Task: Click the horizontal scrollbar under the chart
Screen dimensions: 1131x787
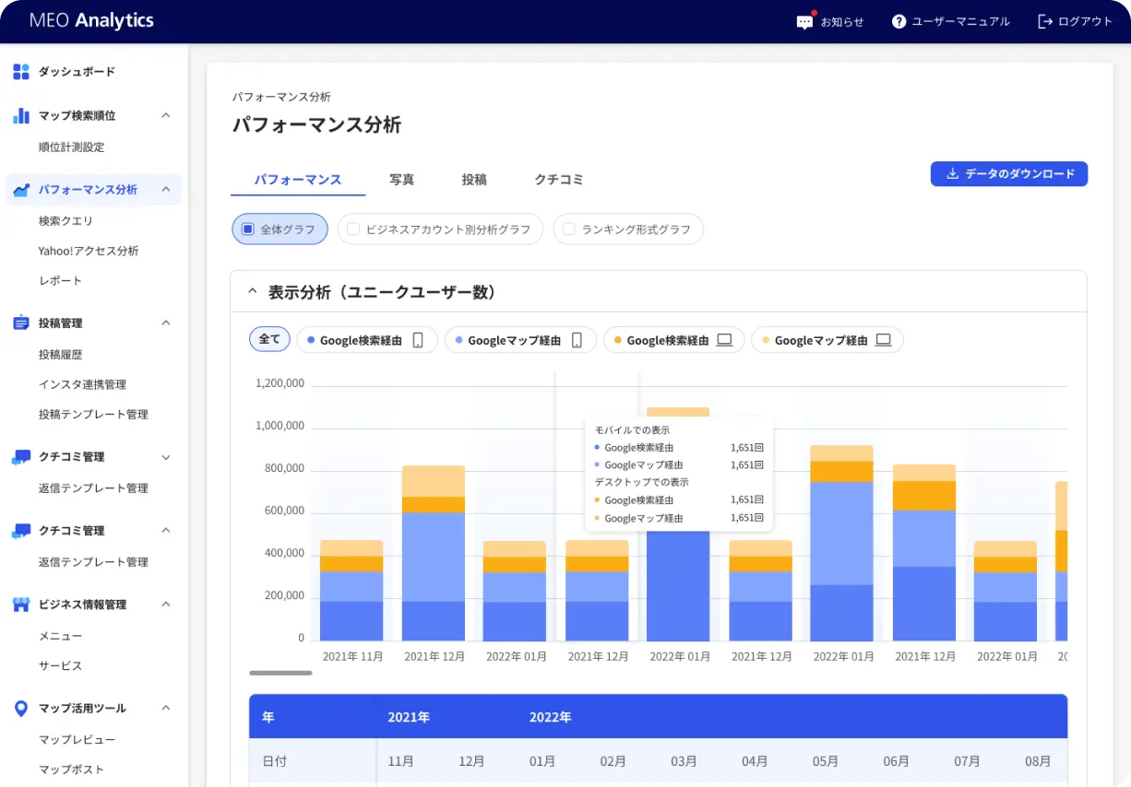Action: click(280, 673)
